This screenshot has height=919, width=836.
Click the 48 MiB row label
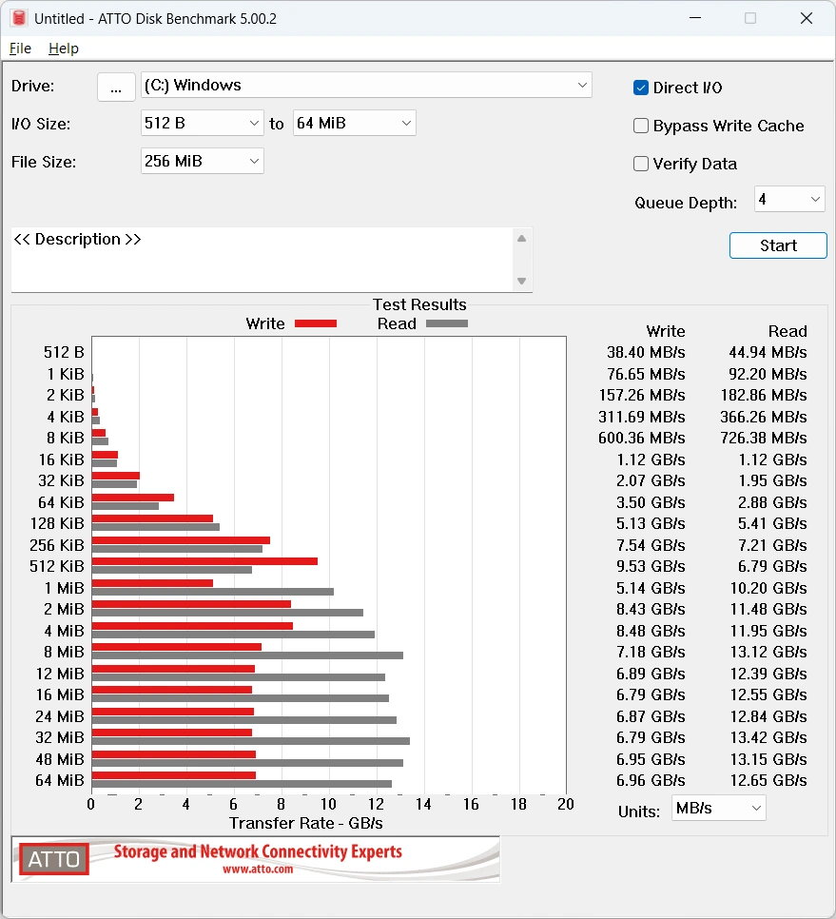click(60, 759)
